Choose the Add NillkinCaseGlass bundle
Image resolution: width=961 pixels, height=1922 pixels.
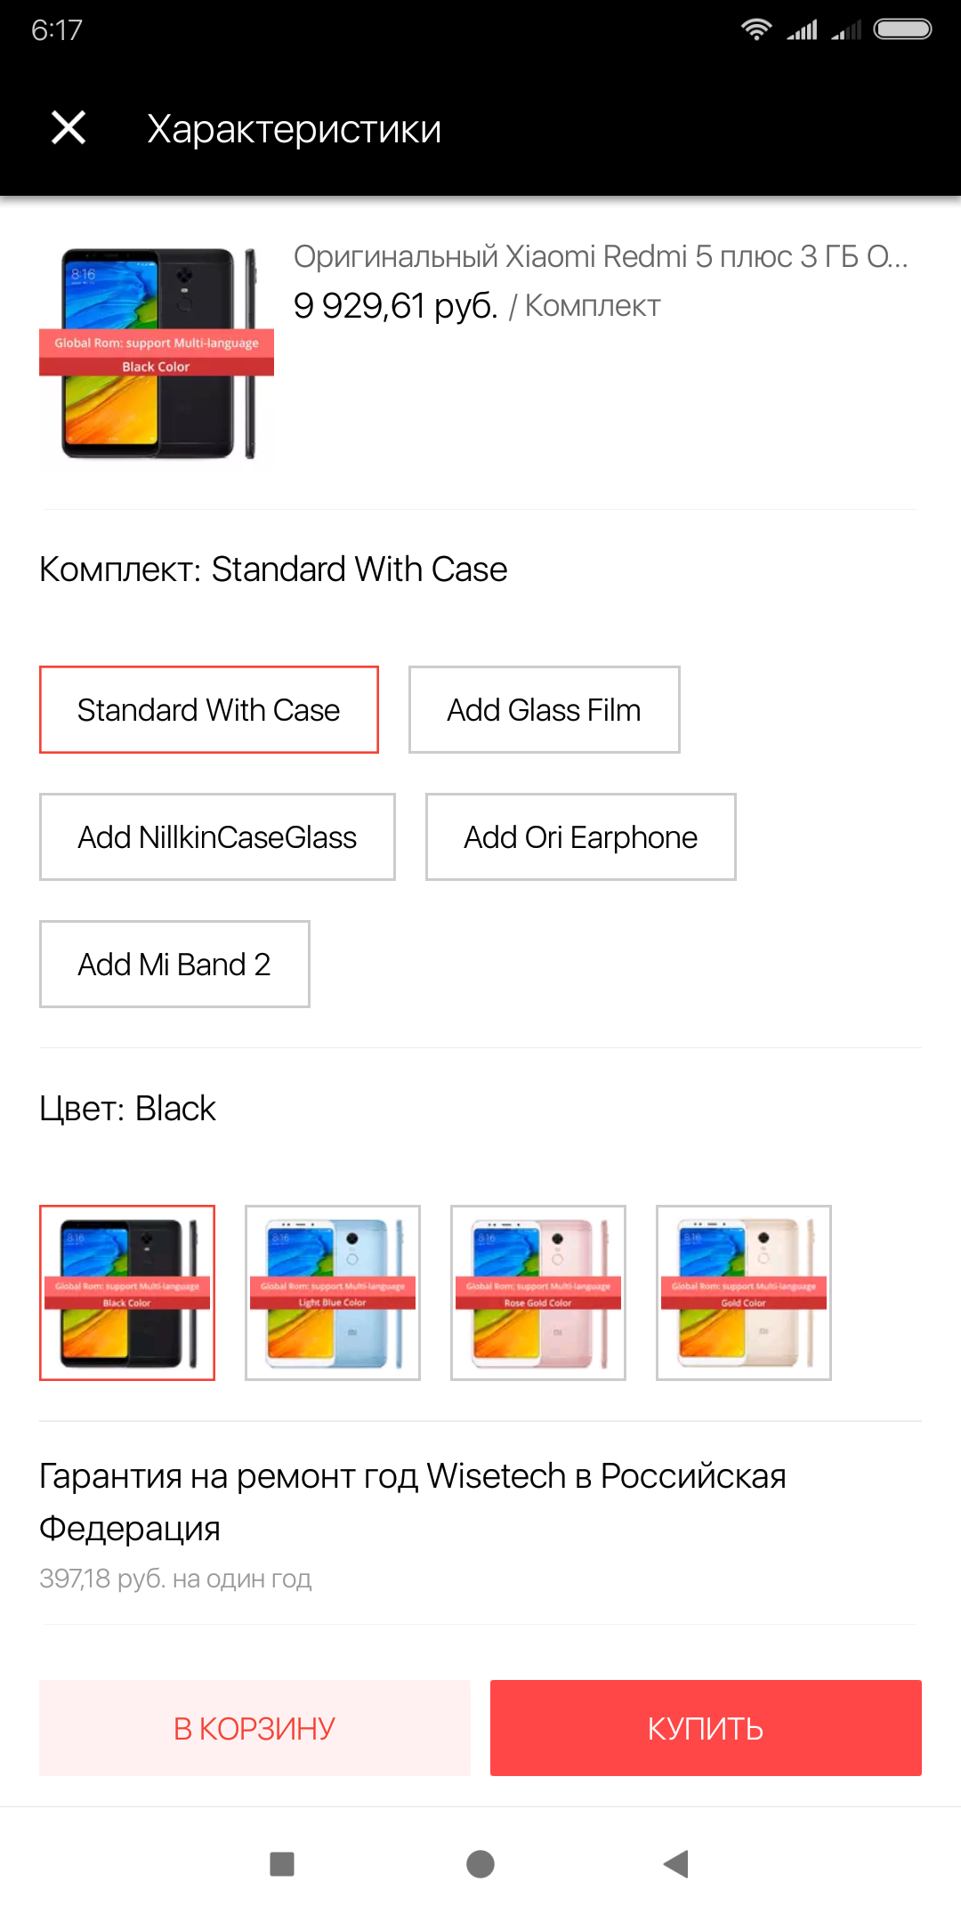[x=217, y=836]
